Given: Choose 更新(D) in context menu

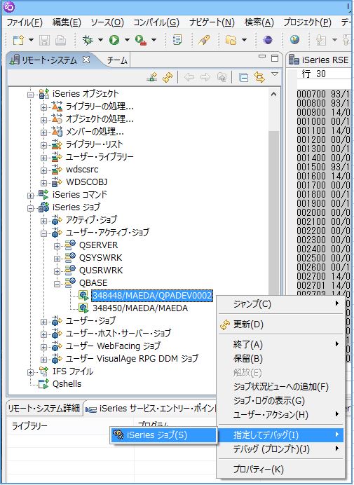Looking at the screenshot, I should pos(281,325).
